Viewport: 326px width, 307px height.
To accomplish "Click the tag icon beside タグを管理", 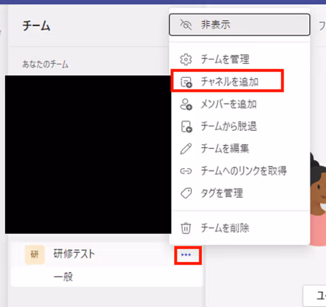I will coord(186,194).
